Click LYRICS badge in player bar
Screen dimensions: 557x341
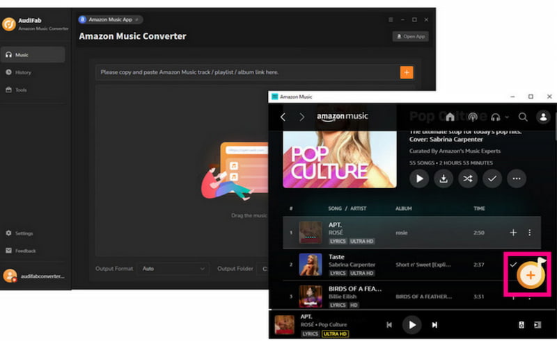point(310,334)
